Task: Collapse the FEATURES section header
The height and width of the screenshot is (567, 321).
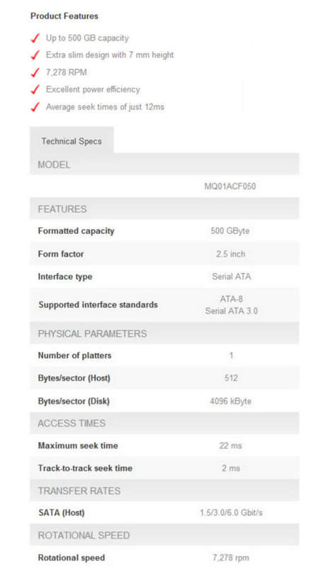Action: [164, 208]
